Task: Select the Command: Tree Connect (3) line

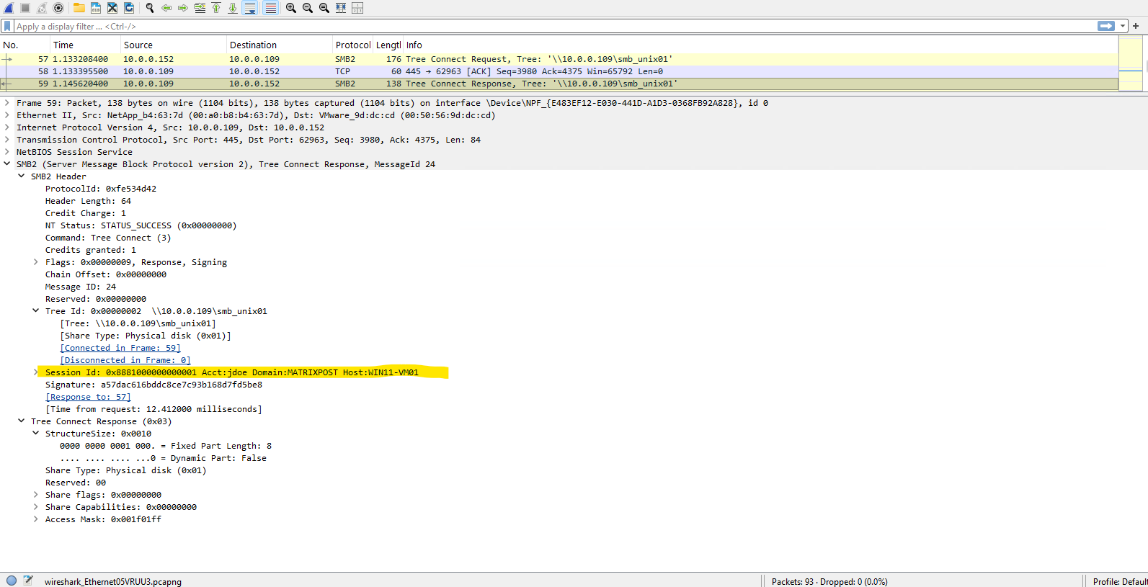Action: tap(108, 238)
